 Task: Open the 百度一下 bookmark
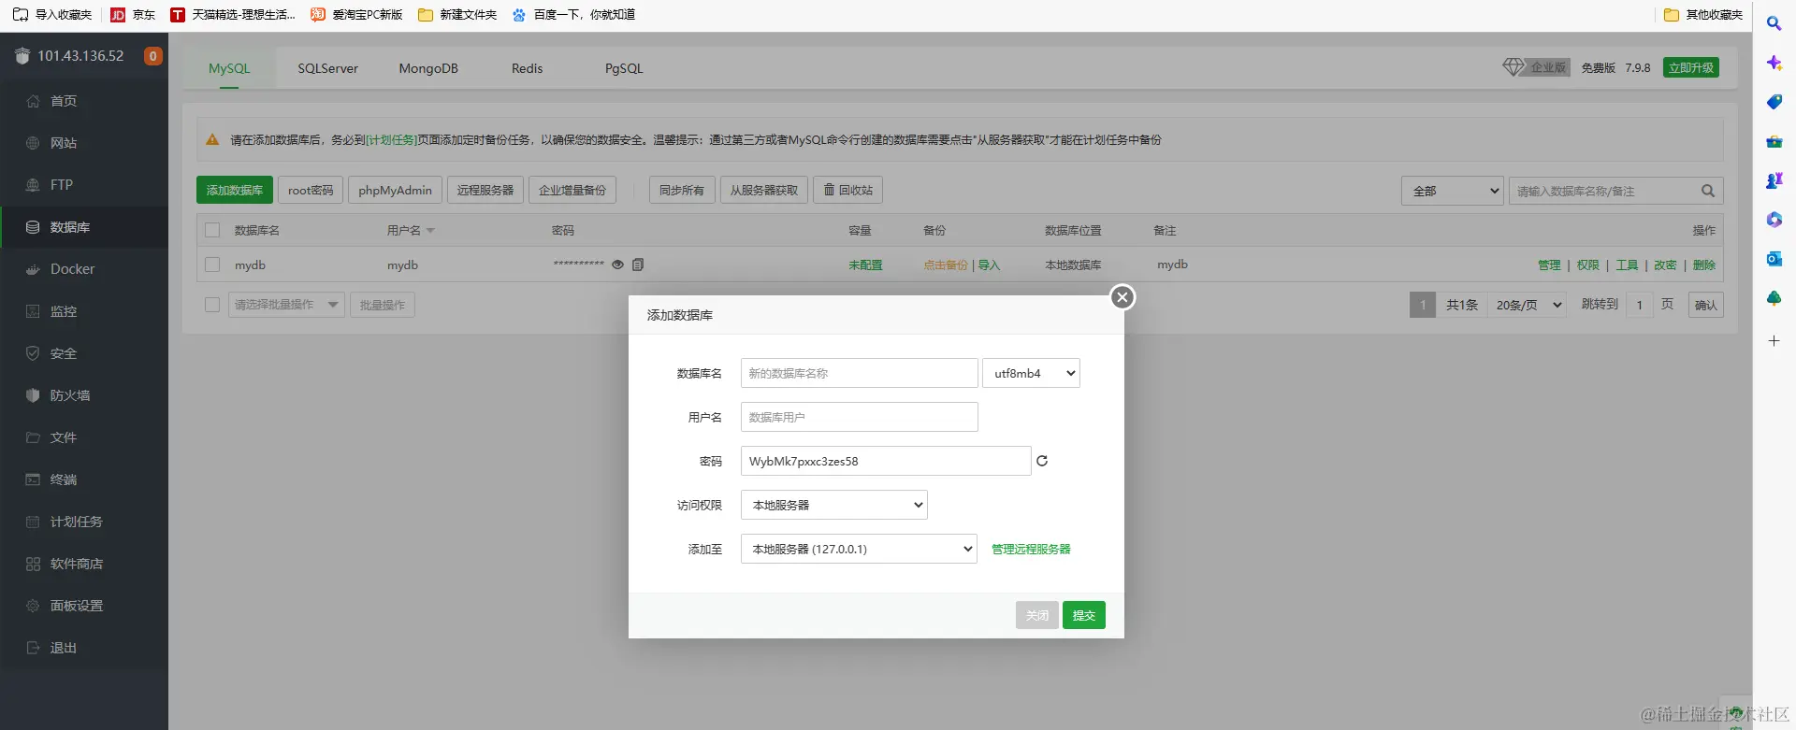pos(574,14)
